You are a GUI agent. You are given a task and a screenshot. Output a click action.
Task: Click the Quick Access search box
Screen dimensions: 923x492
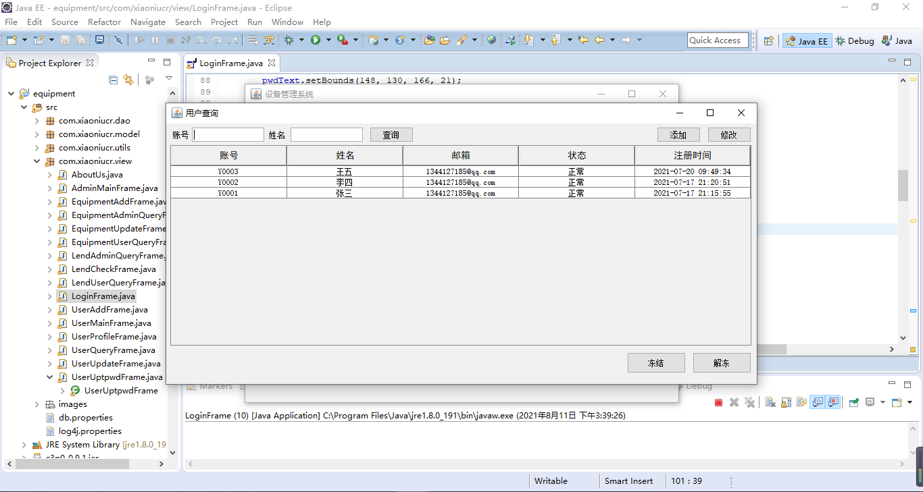pos(718,40)
